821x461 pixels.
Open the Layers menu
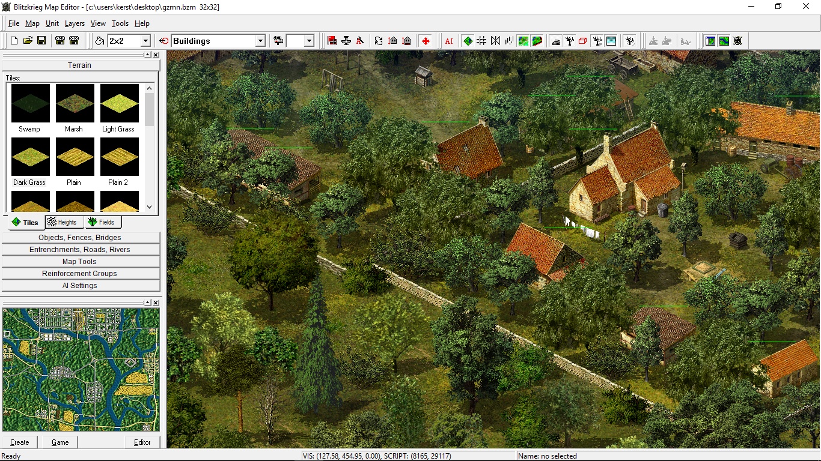click(x=75, y=23)
